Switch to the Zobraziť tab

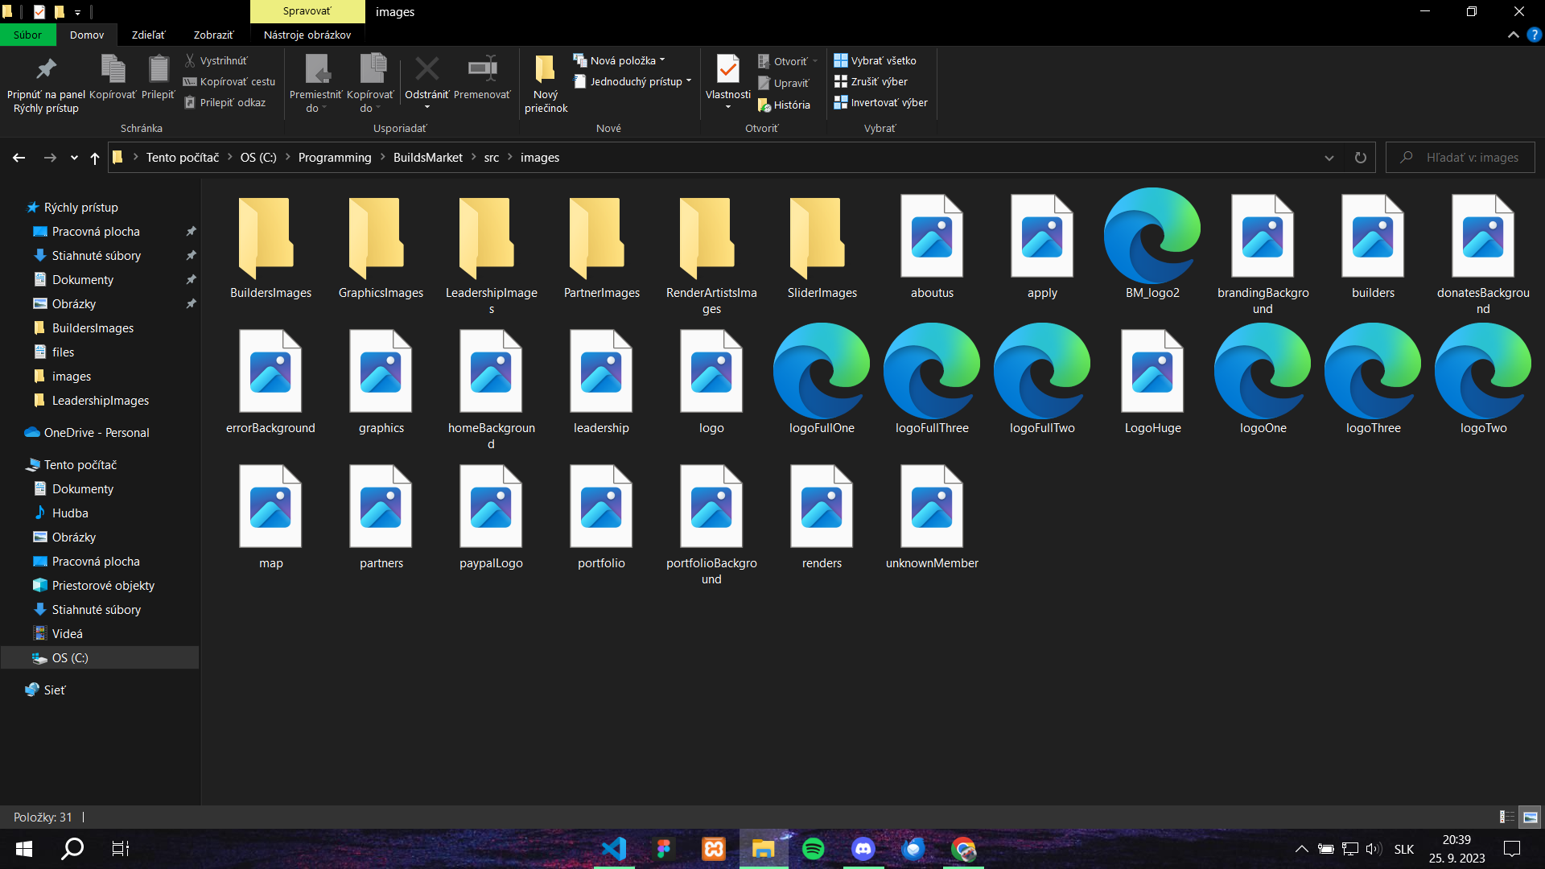coord(212,35)
